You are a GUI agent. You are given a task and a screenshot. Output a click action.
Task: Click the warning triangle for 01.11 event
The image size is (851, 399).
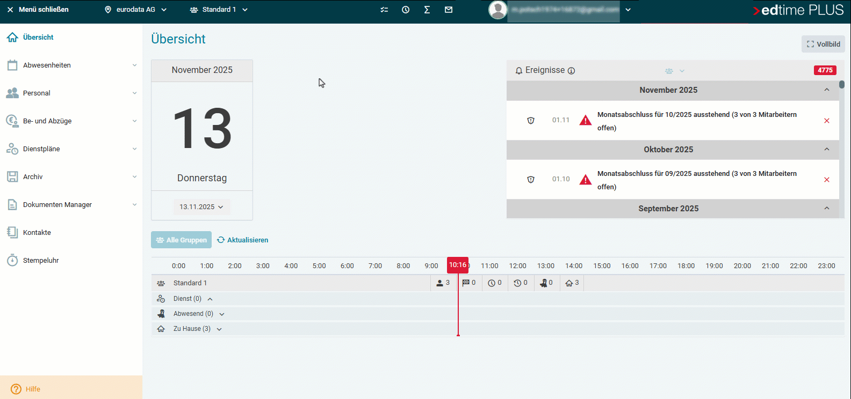point(586,120)
